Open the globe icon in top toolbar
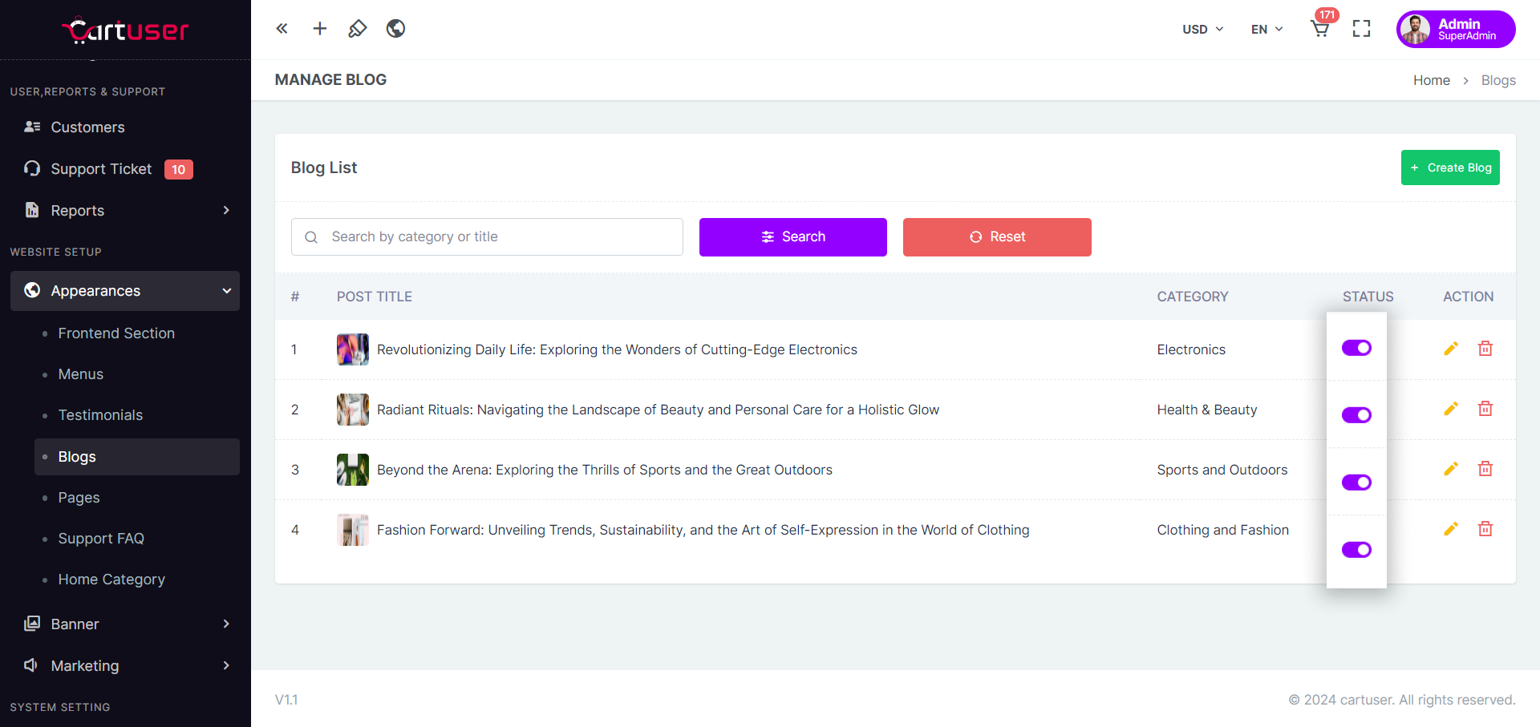This screenshot has width=1540, height=727. [x=395, y=29]
